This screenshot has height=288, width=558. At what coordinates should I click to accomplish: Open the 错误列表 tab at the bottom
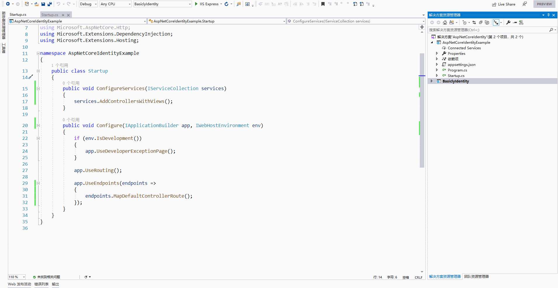41,284
